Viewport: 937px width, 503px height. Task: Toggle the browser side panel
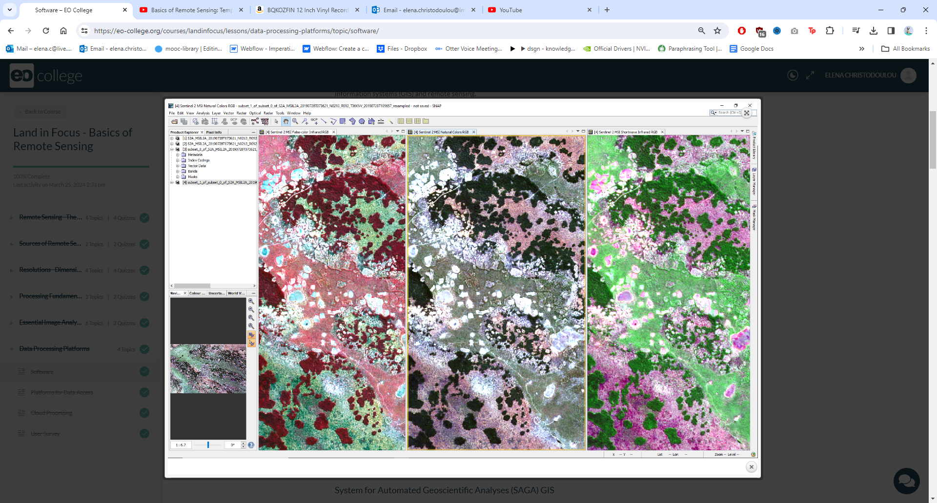click(891, 31)
